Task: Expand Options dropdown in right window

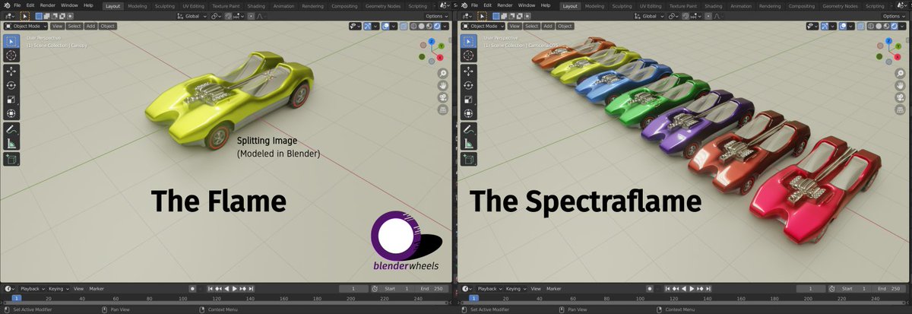Action: tap(892, 16)
